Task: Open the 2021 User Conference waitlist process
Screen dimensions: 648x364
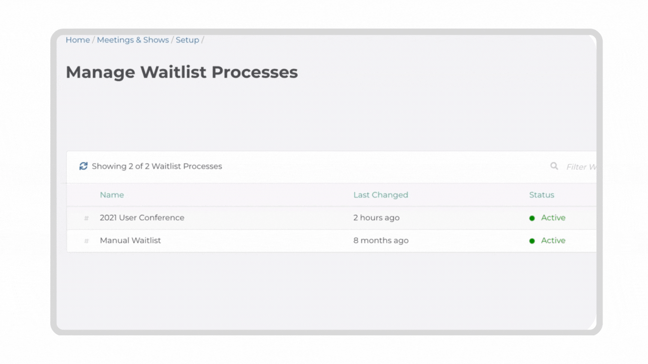Action: click(142, 218)
